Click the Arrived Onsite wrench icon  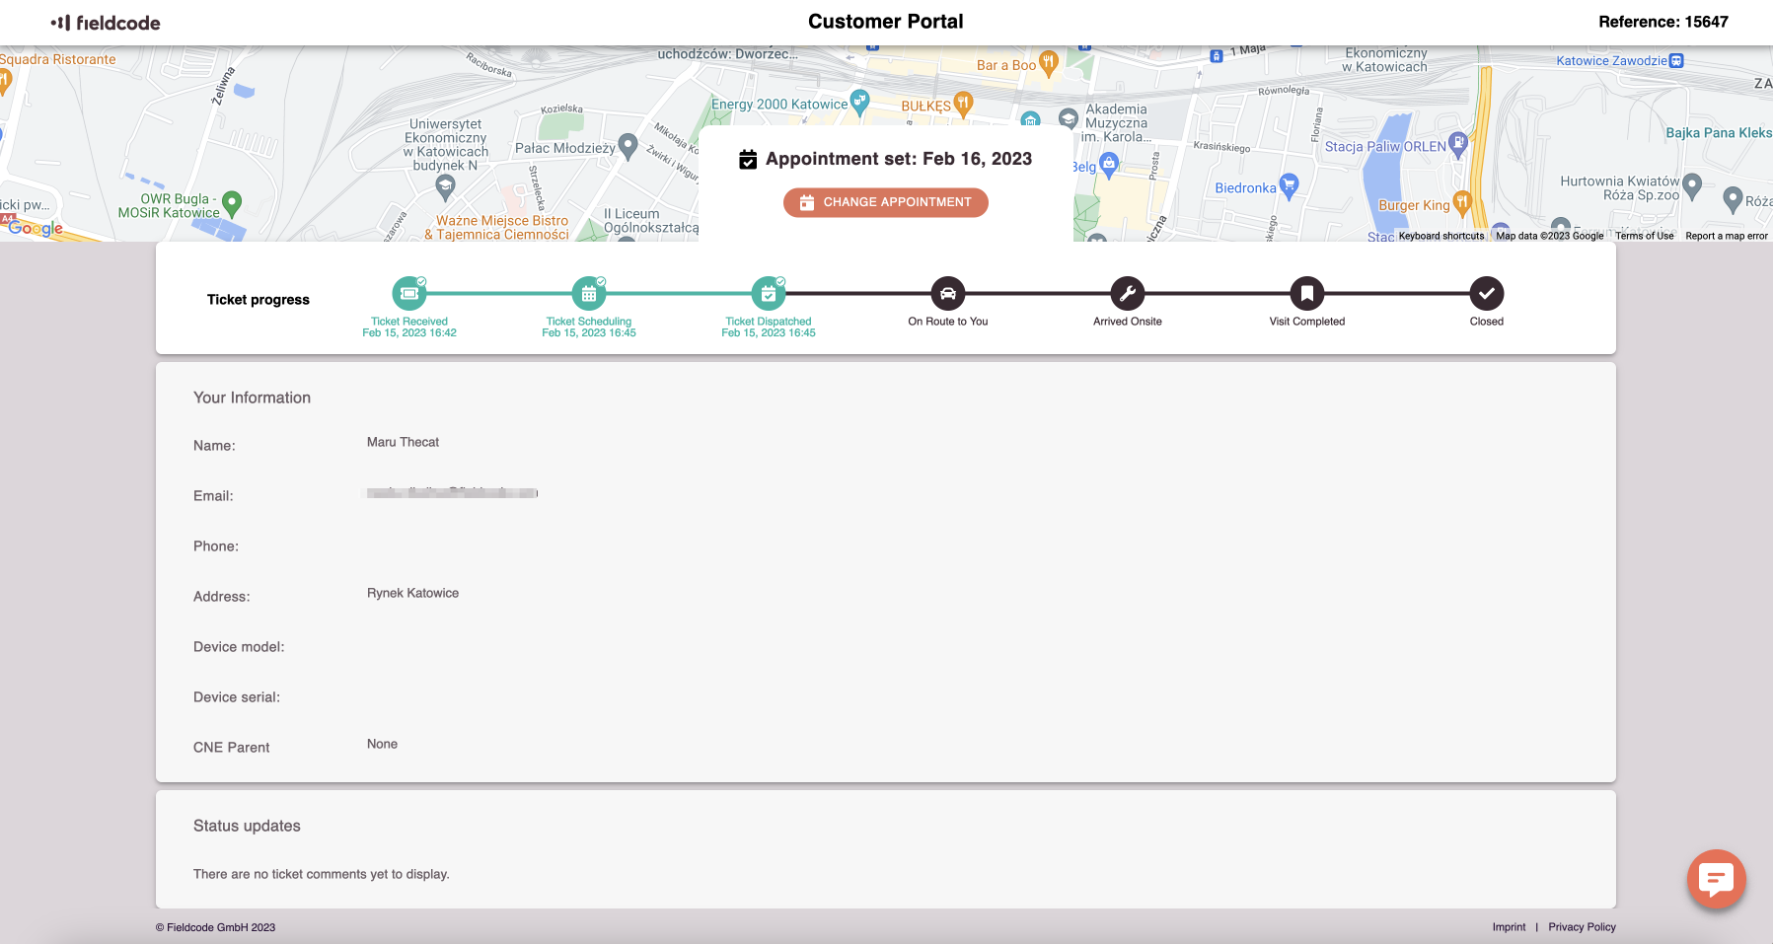[1128, 294]
